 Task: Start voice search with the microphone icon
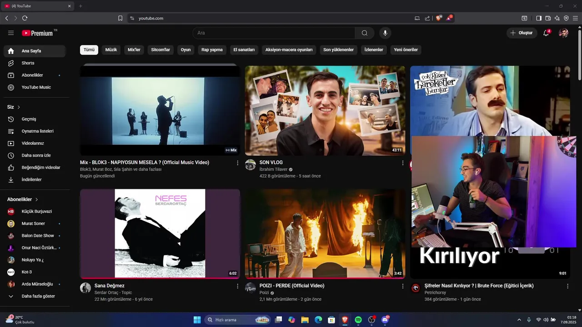coord(385,33)
